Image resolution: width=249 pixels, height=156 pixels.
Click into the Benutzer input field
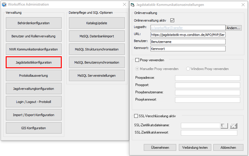click(188, 42)
